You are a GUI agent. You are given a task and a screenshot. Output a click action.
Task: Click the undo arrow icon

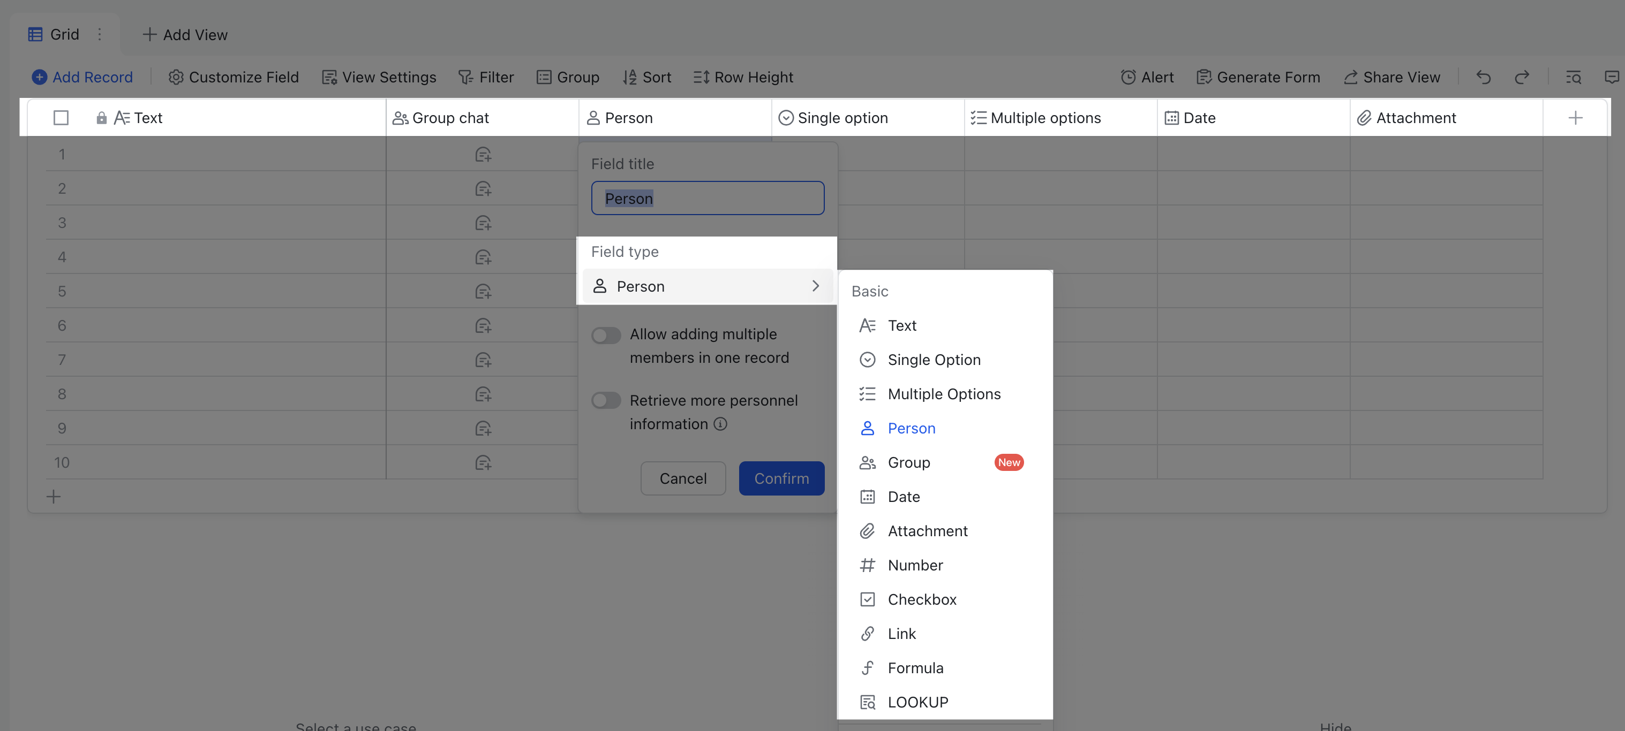[1483, 77]
